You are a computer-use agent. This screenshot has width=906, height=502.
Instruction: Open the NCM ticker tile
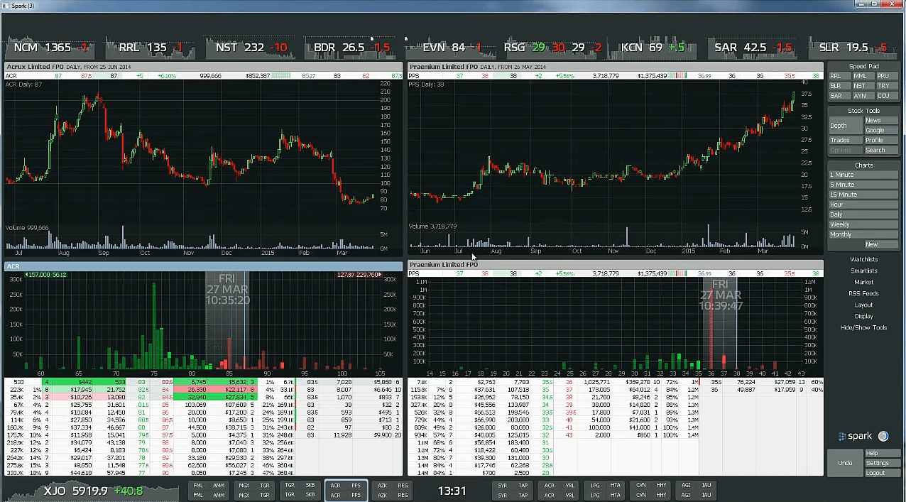click(52, 48)
